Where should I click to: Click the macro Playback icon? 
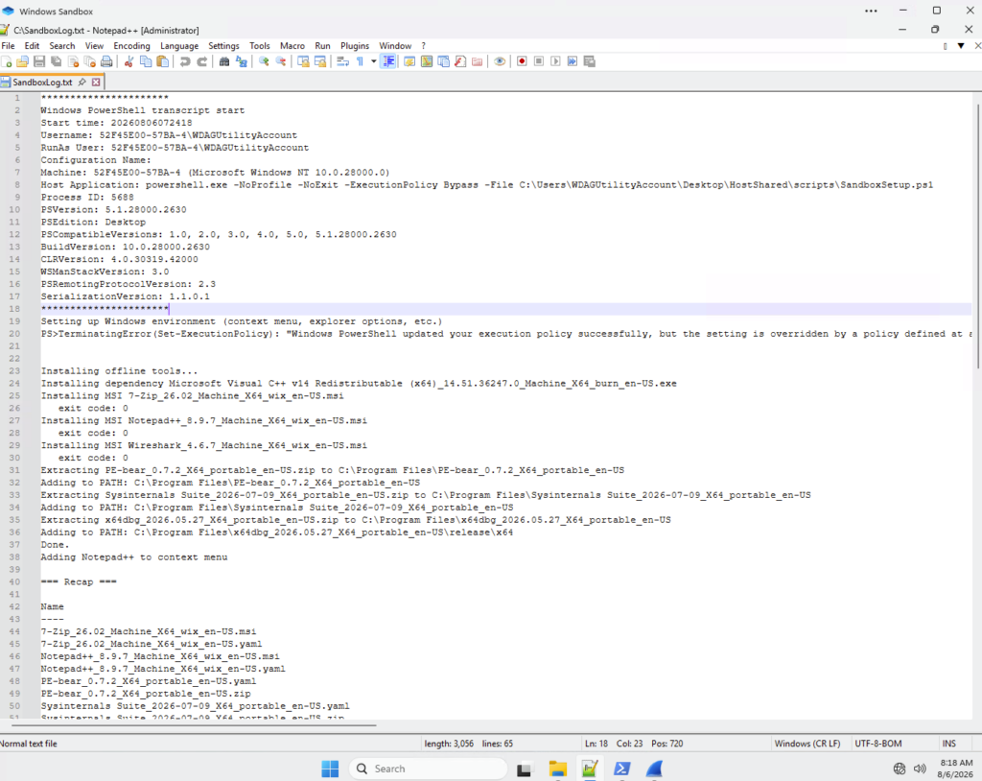[x=555, y=61]
